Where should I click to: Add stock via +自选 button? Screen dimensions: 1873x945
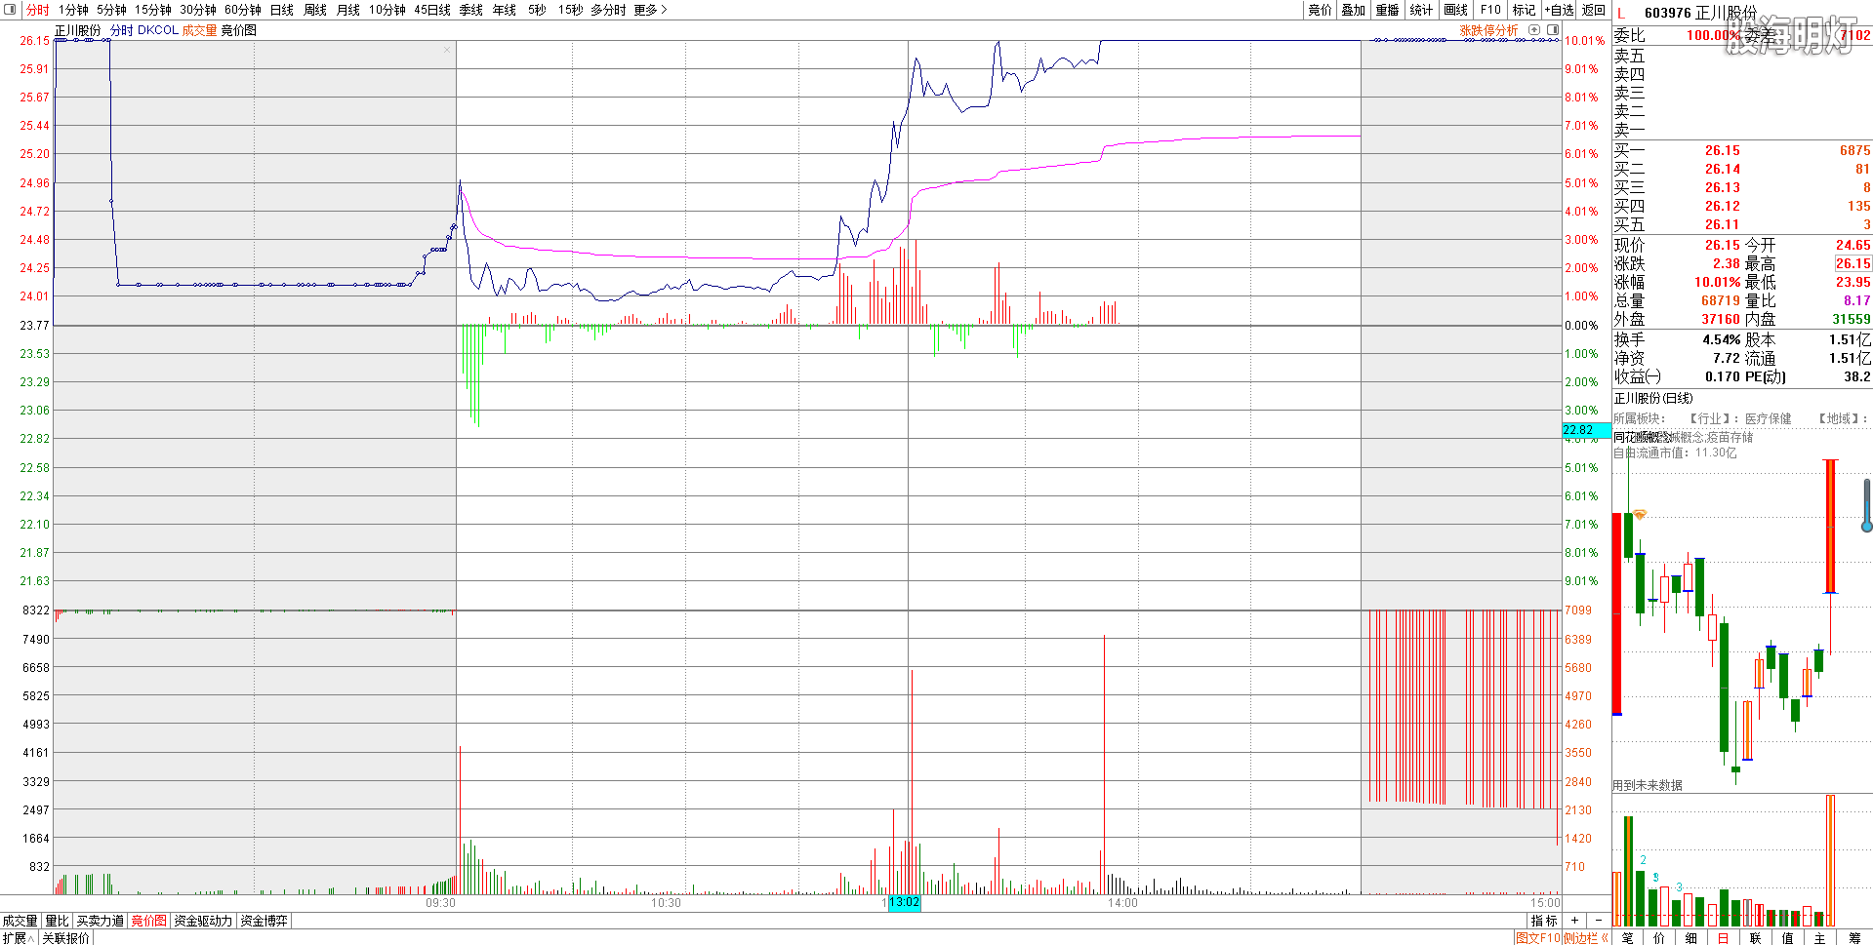pos(1560,10)
